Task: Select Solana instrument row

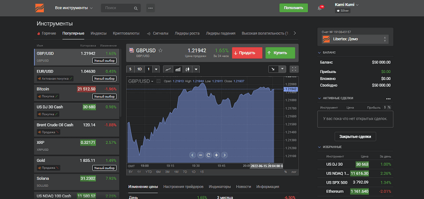Action: tap(76, 182)
